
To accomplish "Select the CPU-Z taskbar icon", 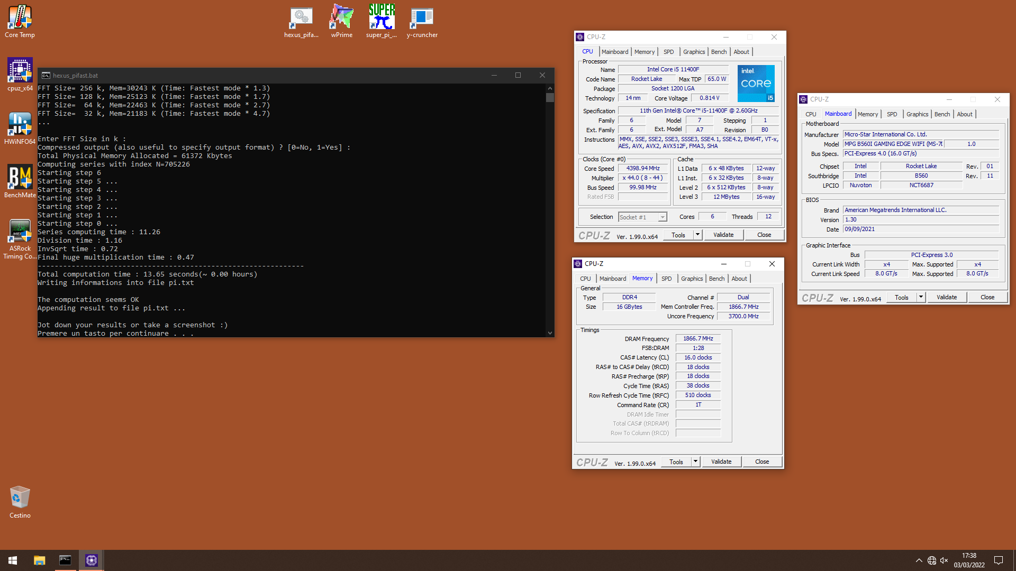I will [91, 560].
